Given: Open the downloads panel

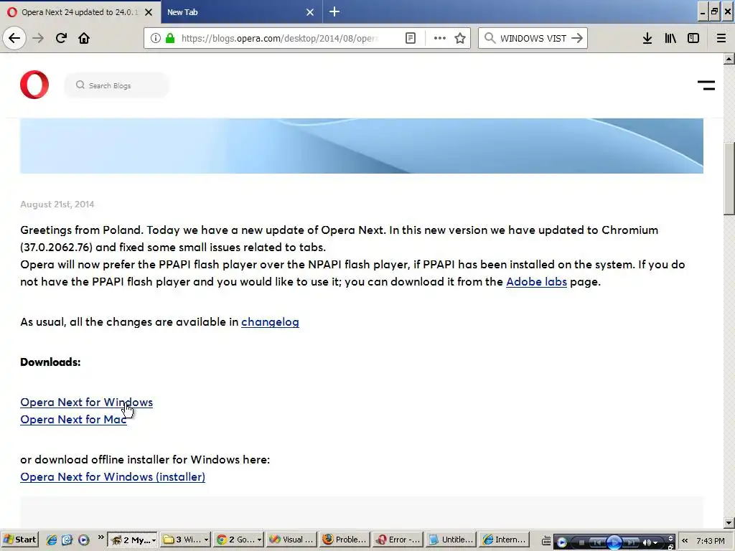Looking at the screenshot, I should click(x=647, y=38).
